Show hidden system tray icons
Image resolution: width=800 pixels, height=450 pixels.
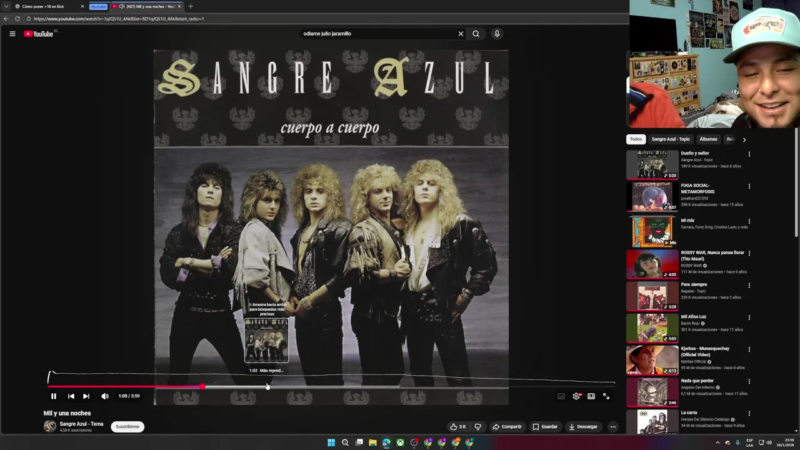click(717, 442)
